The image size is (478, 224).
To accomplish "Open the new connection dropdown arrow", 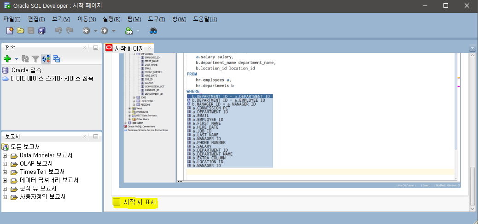I will (x=17, y=59).
